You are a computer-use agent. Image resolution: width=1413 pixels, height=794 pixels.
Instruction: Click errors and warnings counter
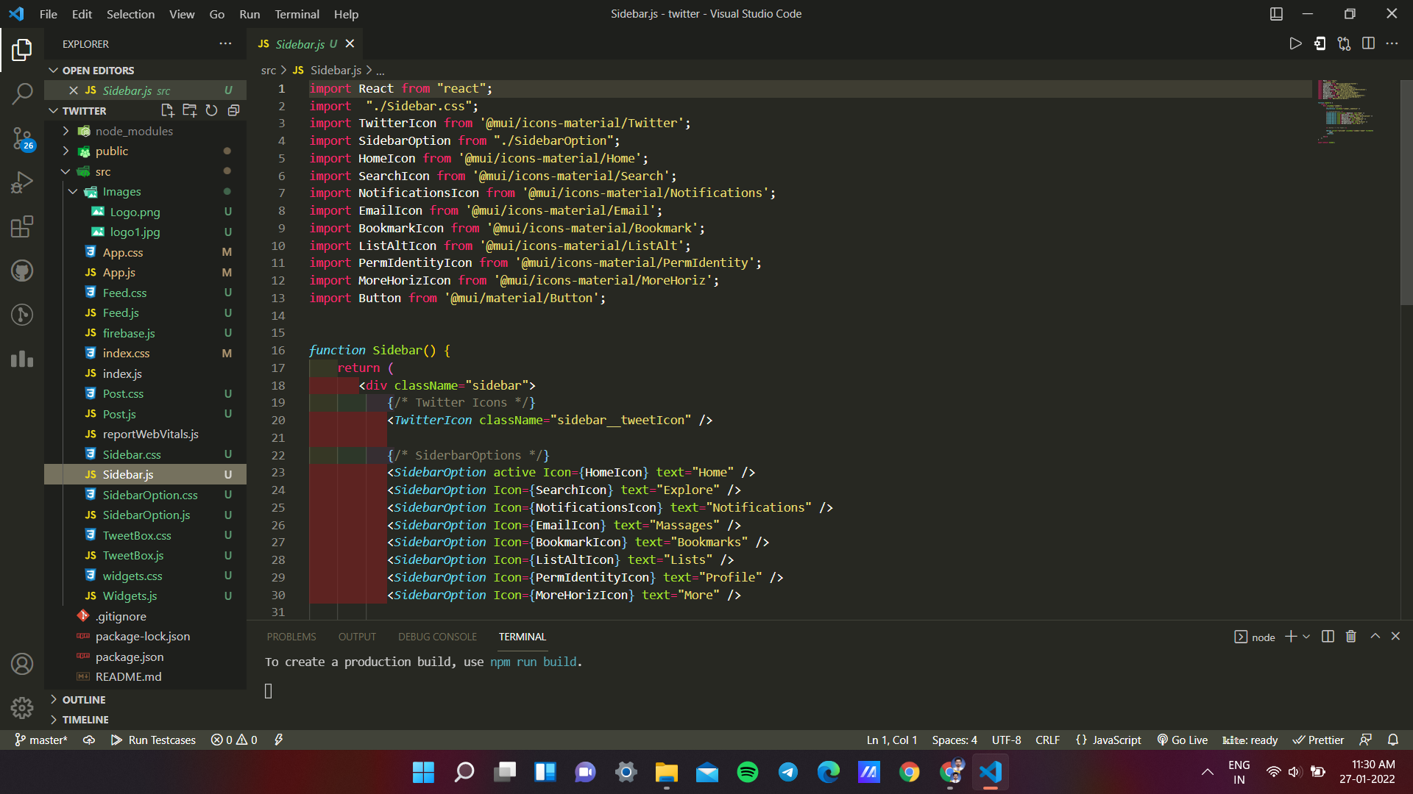point(234,740)
